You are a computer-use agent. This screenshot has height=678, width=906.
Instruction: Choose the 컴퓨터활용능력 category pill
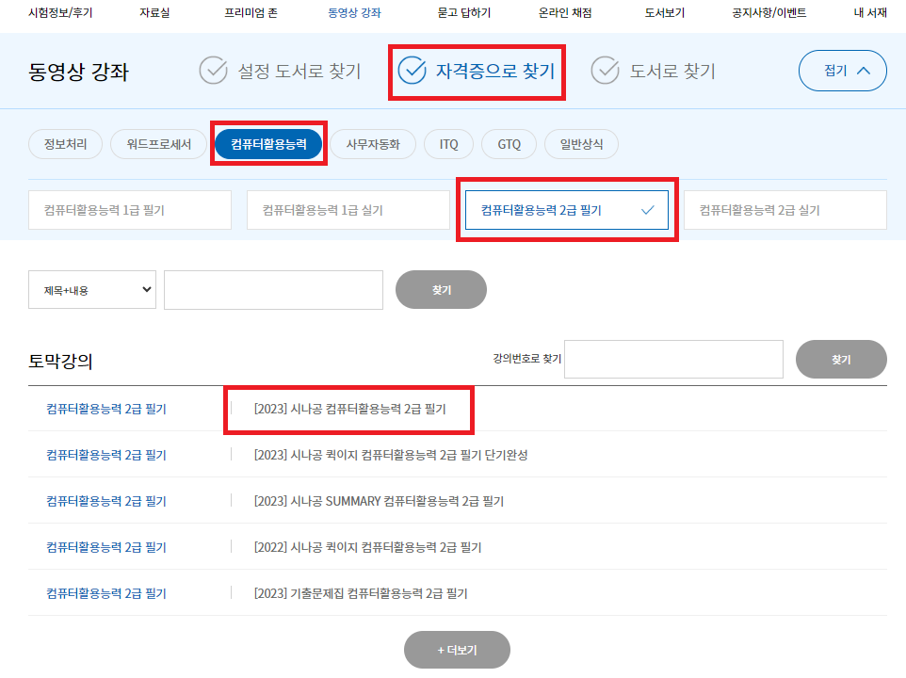[x=268, y=144]
